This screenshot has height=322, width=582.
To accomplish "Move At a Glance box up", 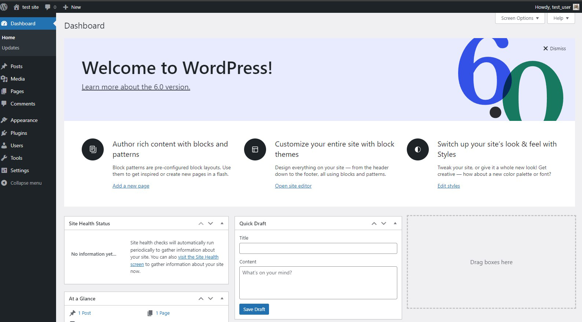I will point(201,299).
